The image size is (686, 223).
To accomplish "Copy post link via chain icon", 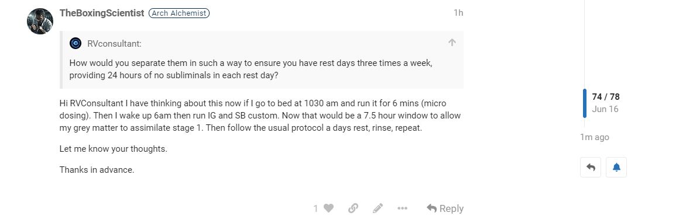I will click(353, 208).
